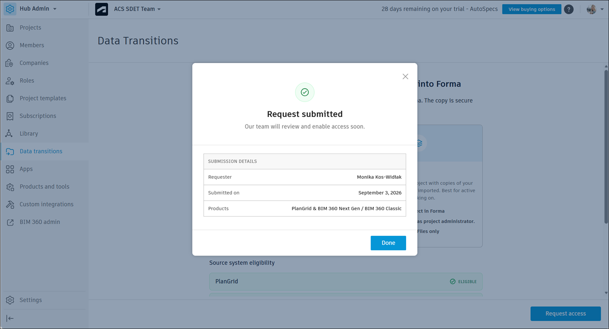Click the trial days remaining notice
The width and height of the screenshot is (609, 329).
(439, 9)
